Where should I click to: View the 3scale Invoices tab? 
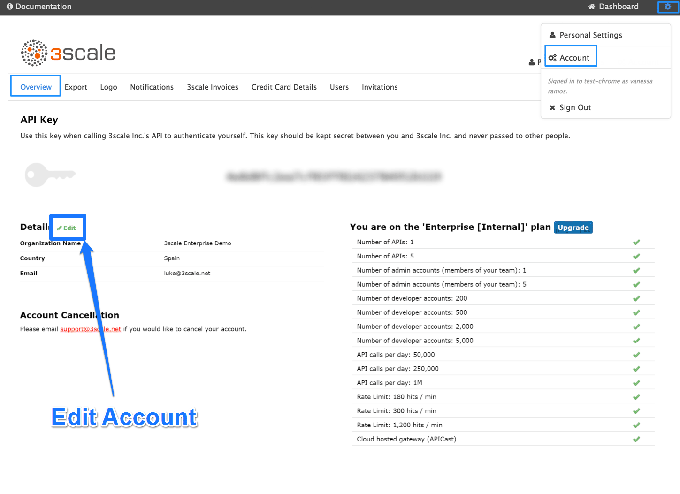pos(213,87)
